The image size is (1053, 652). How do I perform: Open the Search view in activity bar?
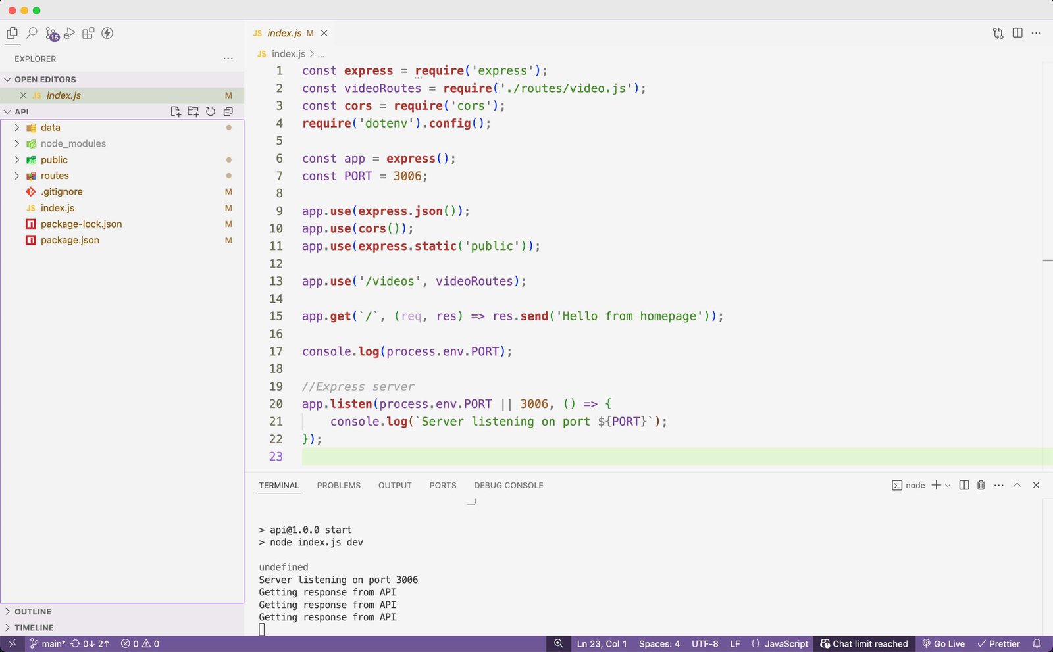[x=31, y=33]
